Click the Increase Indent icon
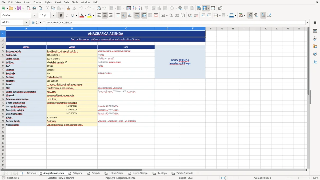This screenshot has height=180, width=320. point(203,15)
